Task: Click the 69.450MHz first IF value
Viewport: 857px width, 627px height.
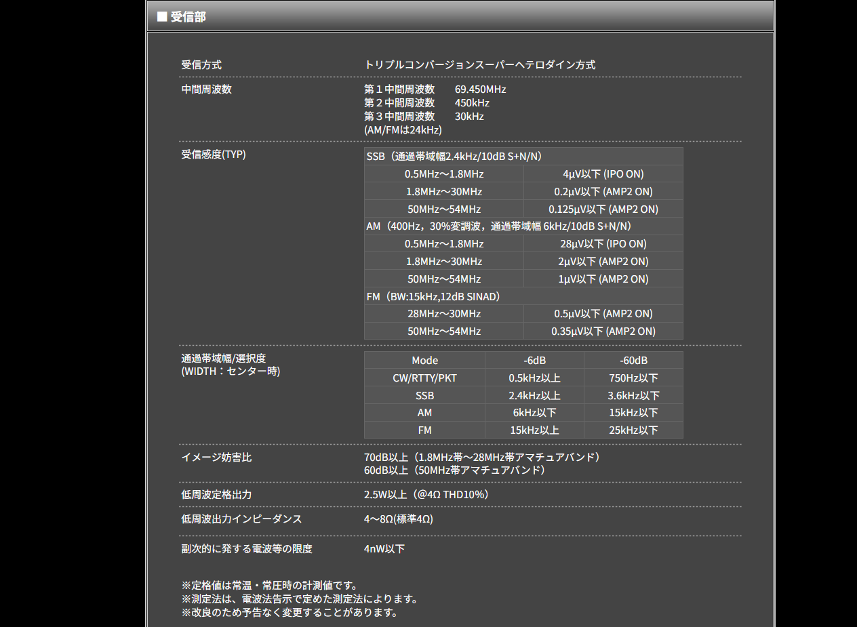Action: point(480,89)
